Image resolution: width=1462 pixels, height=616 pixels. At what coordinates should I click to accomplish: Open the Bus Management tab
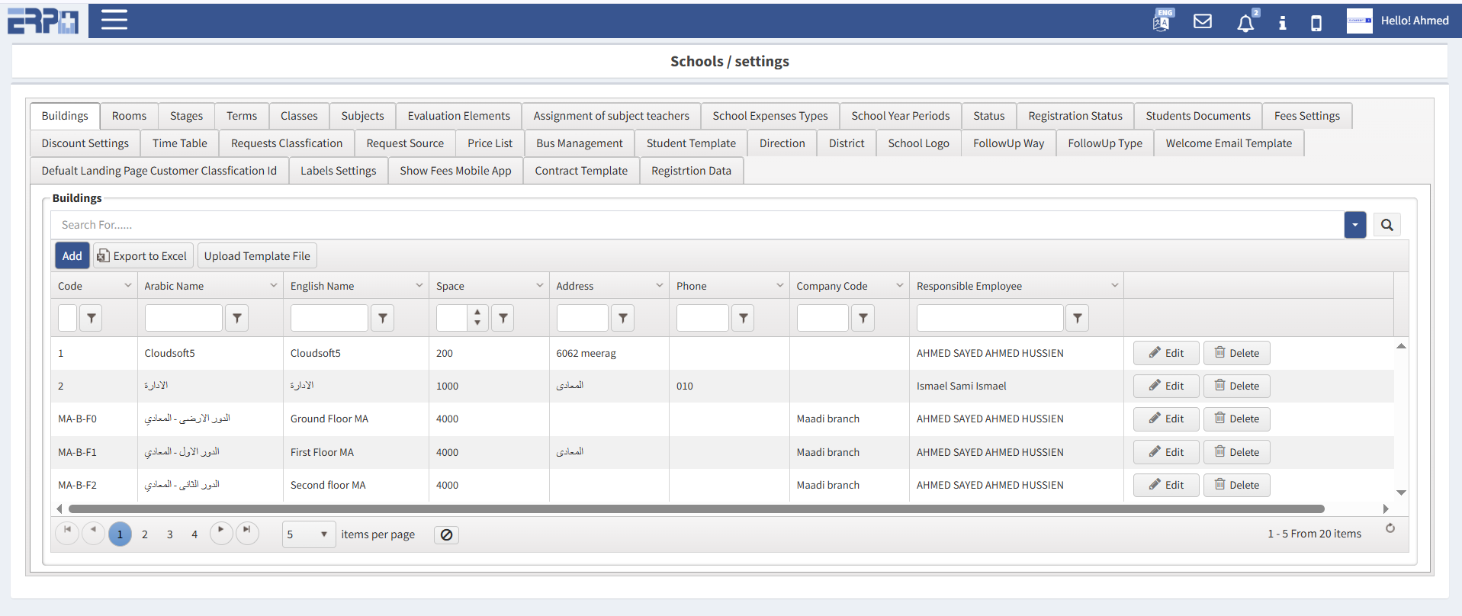pyautogui.click(x=579, y=143)
